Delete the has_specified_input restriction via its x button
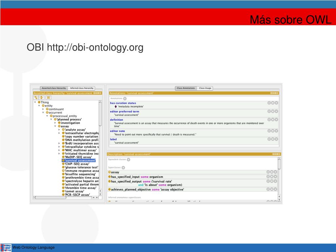Screen dimensions: 336x252 pos(272,177)
